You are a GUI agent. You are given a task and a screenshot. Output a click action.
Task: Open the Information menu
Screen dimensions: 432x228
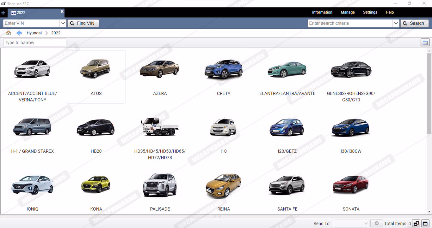[322, 12]
